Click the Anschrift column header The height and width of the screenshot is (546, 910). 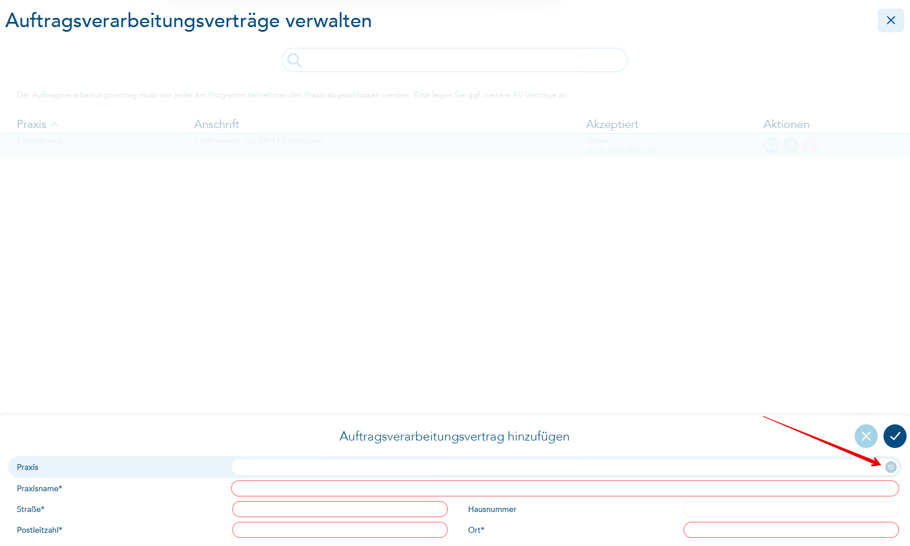(216, 124)
